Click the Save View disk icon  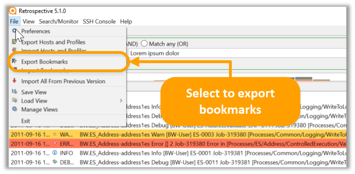[x=14, y=92]
